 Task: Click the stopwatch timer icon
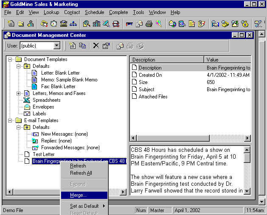[54, 24]
